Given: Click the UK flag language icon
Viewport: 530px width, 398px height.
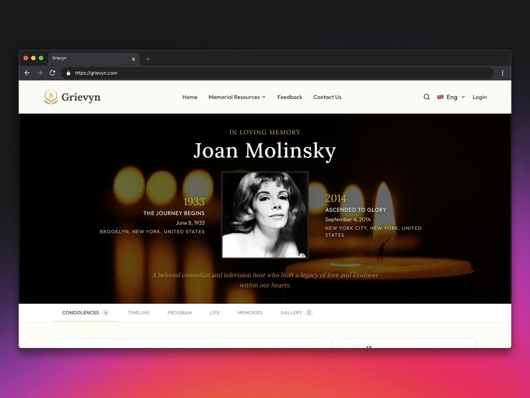Looking at the screenshot, I should (x=440, y=97).
